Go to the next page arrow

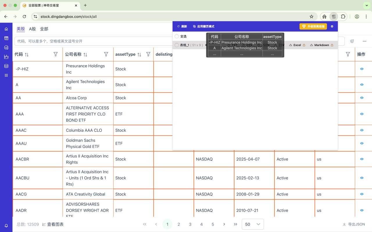224,224
